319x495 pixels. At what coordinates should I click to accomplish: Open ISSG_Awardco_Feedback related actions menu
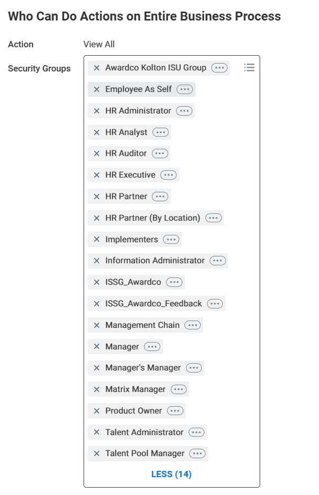point(214,304)
